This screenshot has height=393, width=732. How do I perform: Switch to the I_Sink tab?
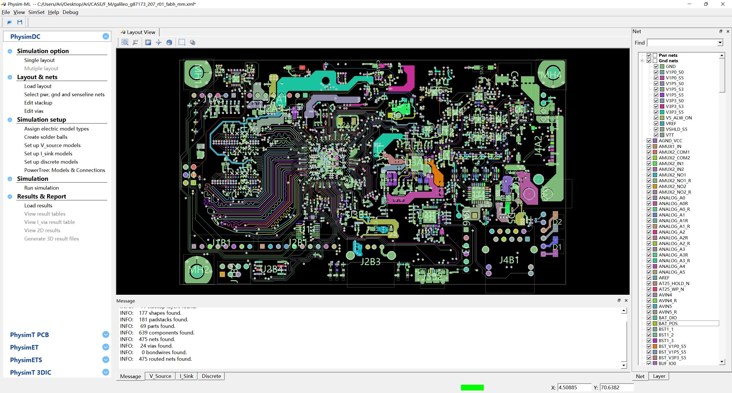coord(186,376)
